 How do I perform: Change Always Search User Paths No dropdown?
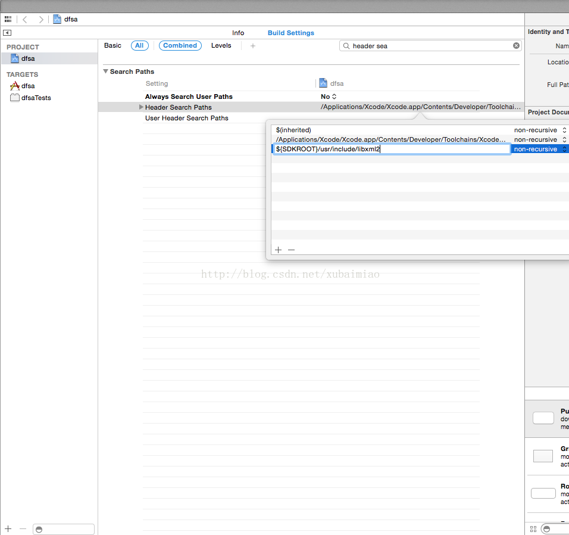[x=329, y=97]
